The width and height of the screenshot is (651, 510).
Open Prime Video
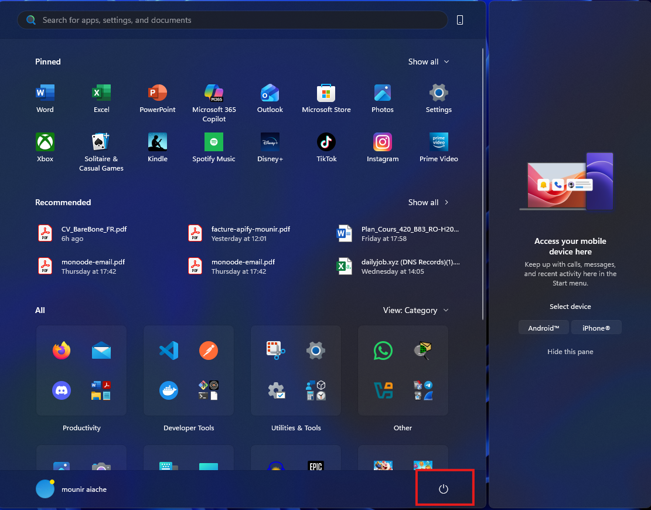[x=438, y=148]
